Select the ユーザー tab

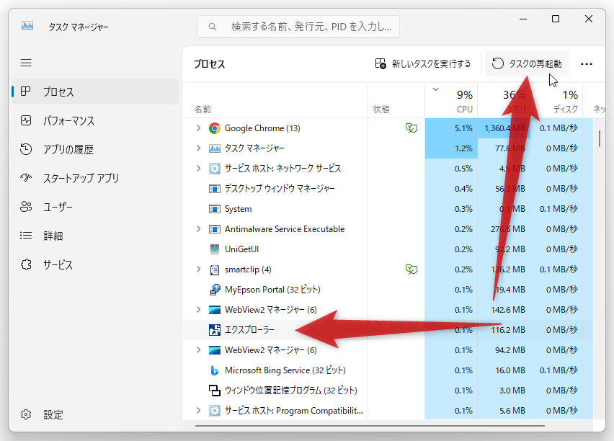95,207
